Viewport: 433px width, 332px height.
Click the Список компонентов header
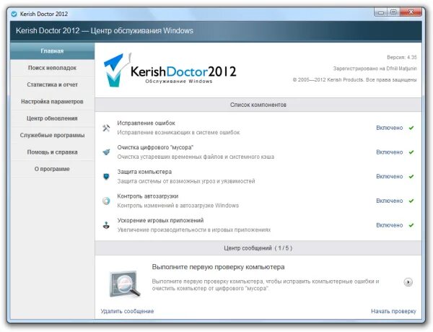(x=258, y=105)
